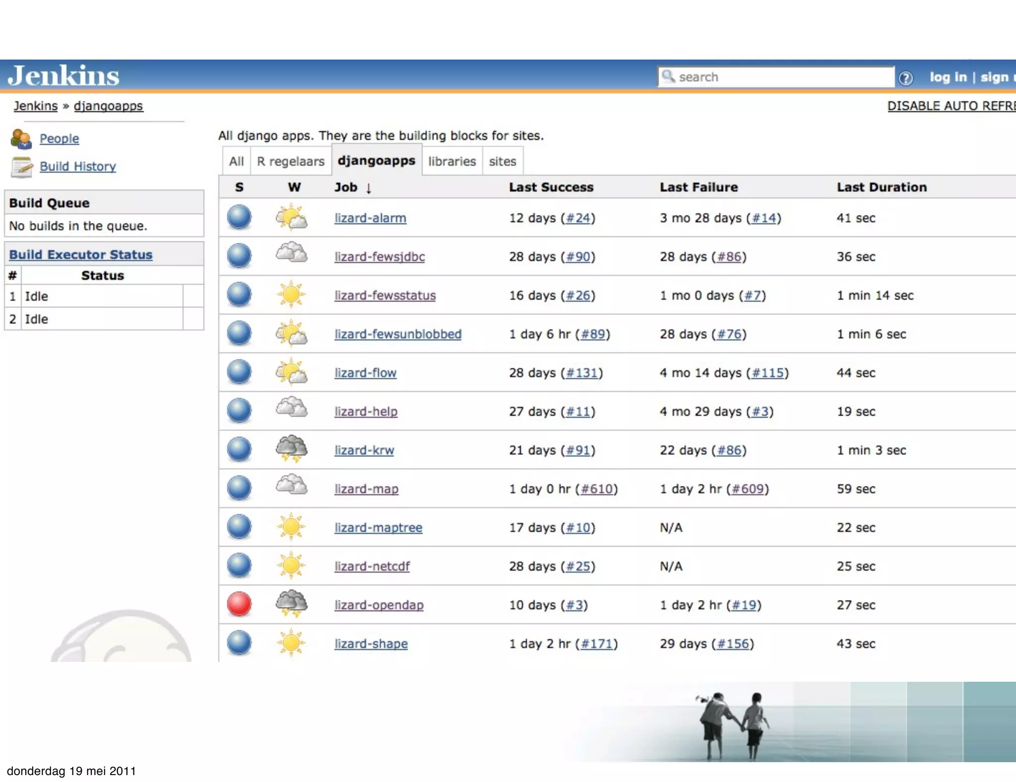
Task: Click the People icon in sidebar
Action: 21,138
